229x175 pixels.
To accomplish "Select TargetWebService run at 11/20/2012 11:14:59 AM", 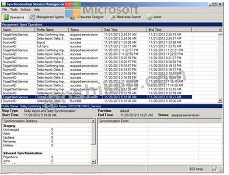I will pyautogui.click(x=97, y=81).
